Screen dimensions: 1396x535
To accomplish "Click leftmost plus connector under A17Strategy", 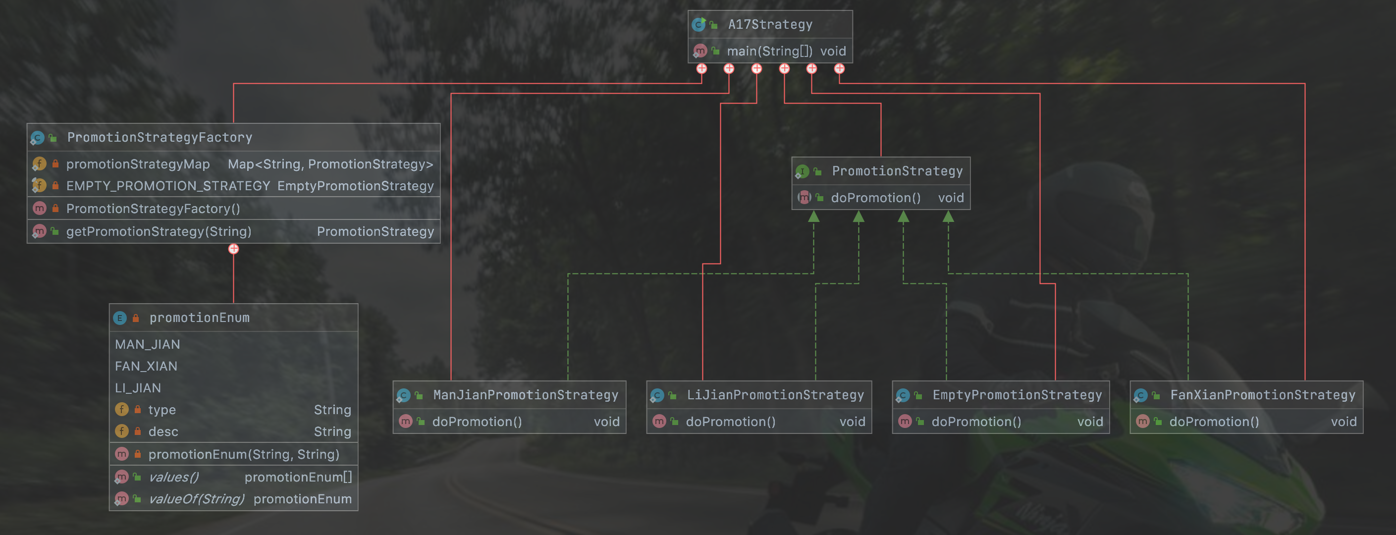I will point(702,69).
